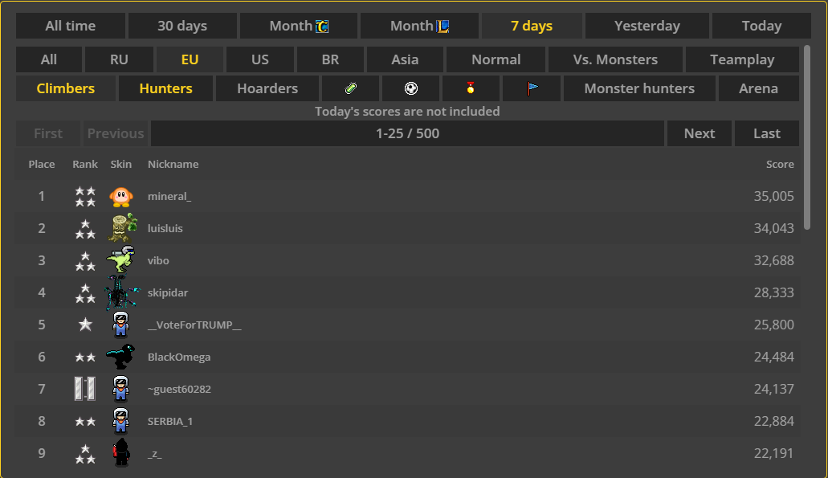The width and height of the screenshot is (828, 478).
Task: Click BlackOmega's black raptor skin icon
Action: click(x=120, y=357)
